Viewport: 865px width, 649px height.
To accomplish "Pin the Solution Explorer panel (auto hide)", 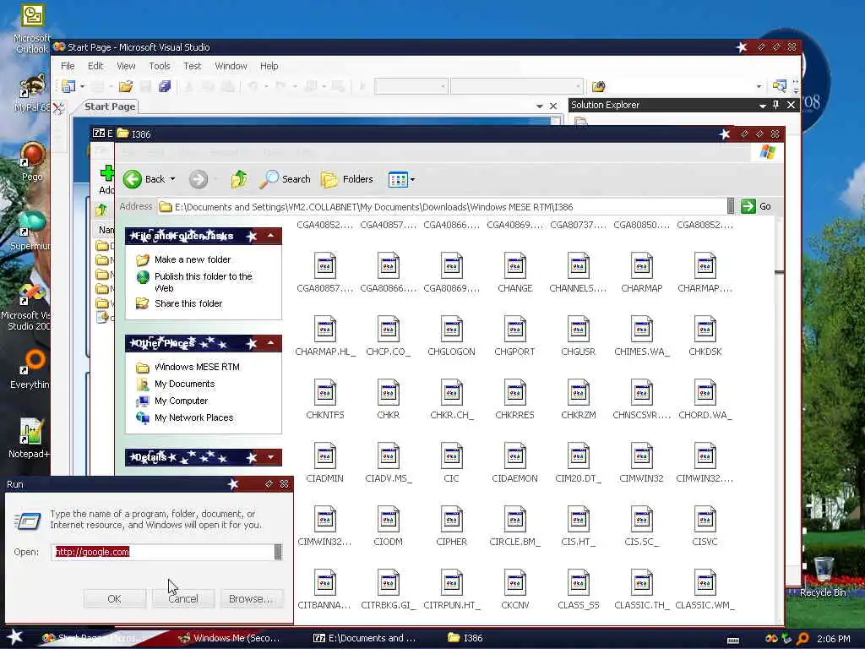I will (775, 104).
